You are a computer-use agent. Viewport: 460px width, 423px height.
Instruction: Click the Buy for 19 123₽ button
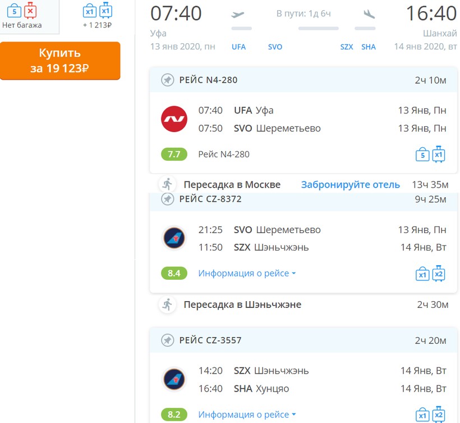click(x=60, y=61)
